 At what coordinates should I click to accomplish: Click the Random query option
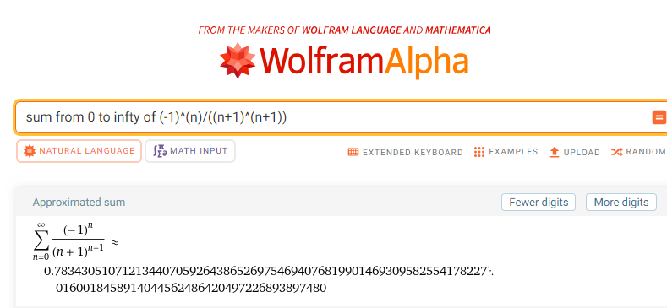638,152
